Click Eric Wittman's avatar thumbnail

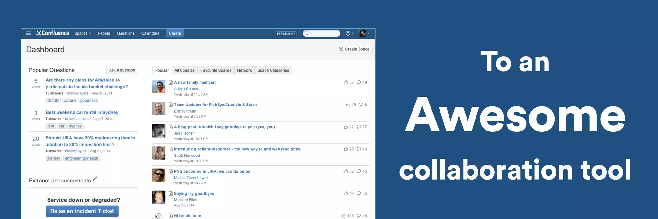tap(159, 109)
